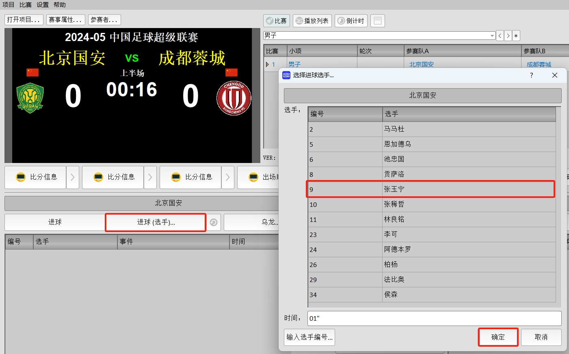Click the help question mark in the dialog
Viewport: 569px width, 354px height.
tap(531, 75)
